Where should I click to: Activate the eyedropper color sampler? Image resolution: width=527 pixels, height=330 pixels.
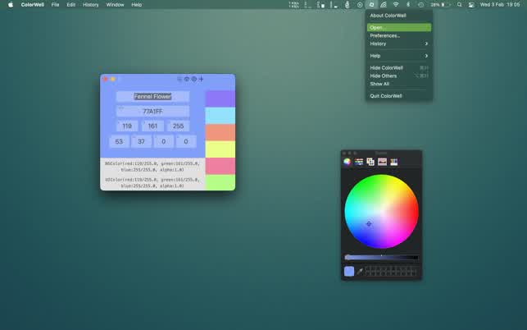(x=359, y=271)
